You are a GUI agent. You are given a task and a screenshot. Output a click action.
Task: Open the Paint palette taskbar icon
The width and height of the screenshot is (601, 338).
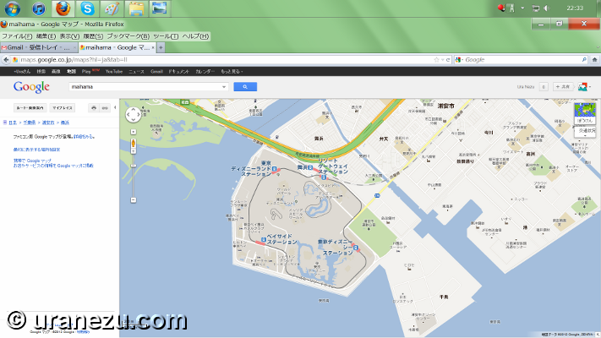[x=112, y=8]
